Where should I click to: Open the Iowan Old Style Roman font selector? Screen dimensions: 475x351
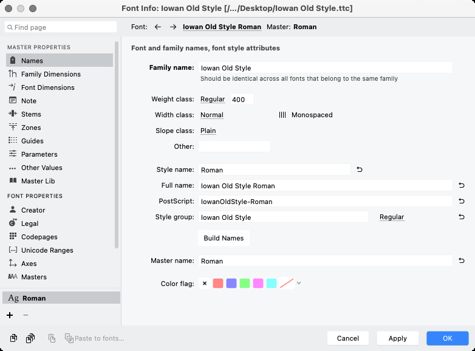tap(222, 27)
